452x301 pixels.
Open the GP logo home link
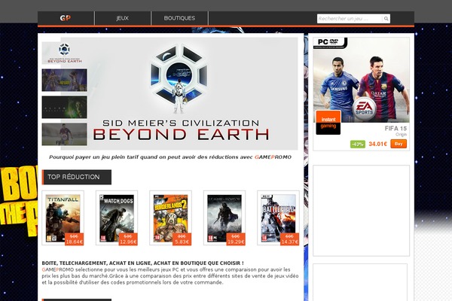[x=66, y=18]
